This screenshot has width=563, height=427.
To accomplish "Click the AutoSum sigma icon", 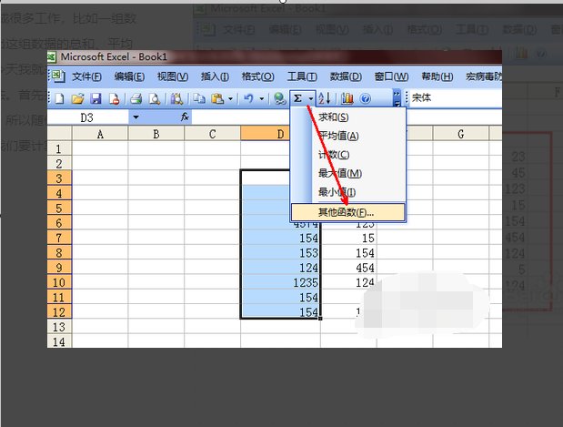I will [x=297, y=98].
